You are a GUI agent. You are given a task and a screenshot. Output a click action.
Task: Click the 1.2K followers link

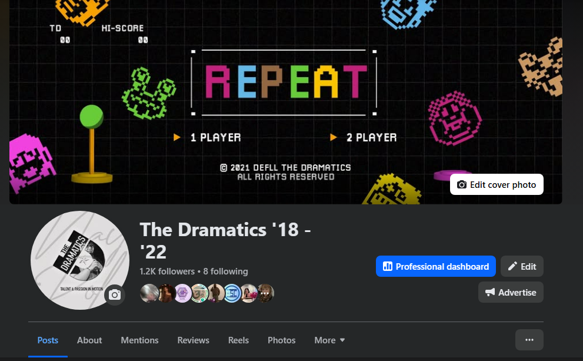coord(167,271)
